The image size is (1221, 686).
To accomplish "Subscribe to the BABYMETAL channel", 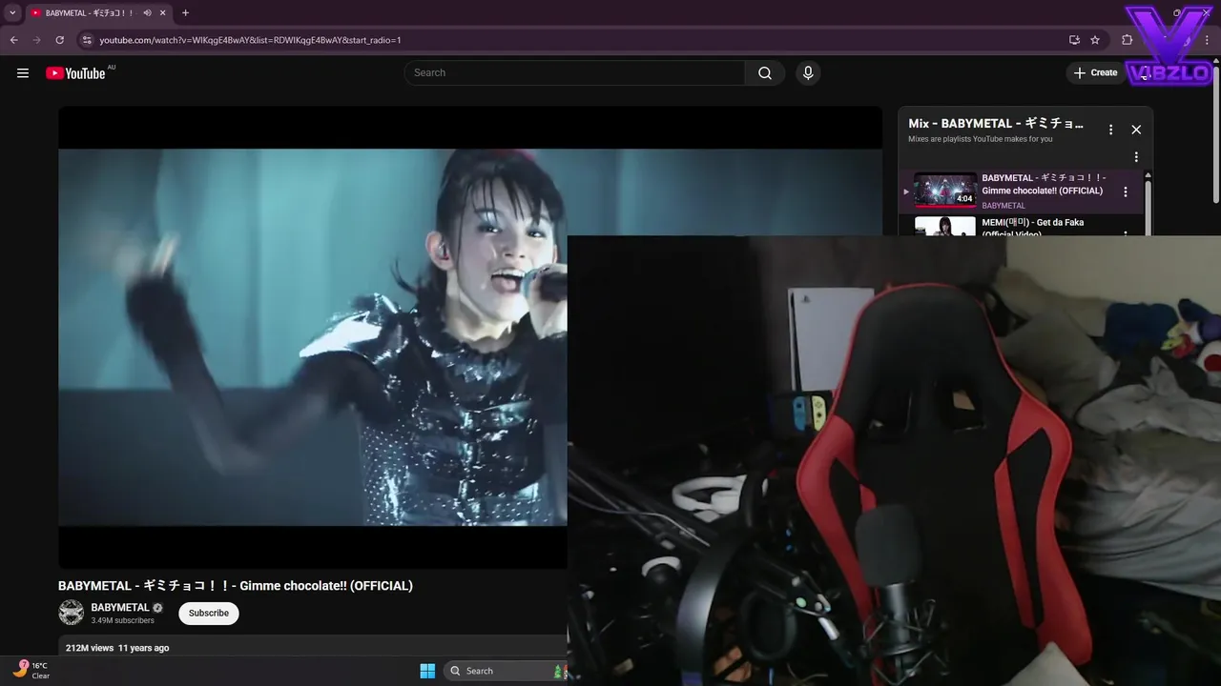I will coord(209,614).
